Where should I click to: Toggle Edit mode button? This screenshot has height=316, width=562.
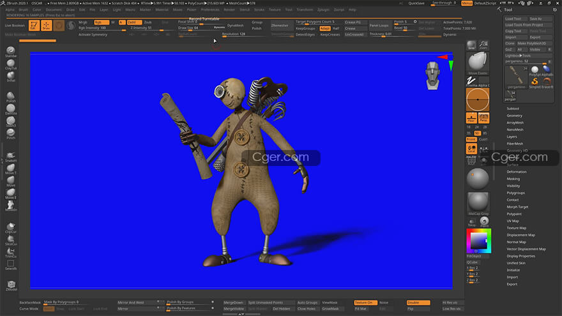34,26
